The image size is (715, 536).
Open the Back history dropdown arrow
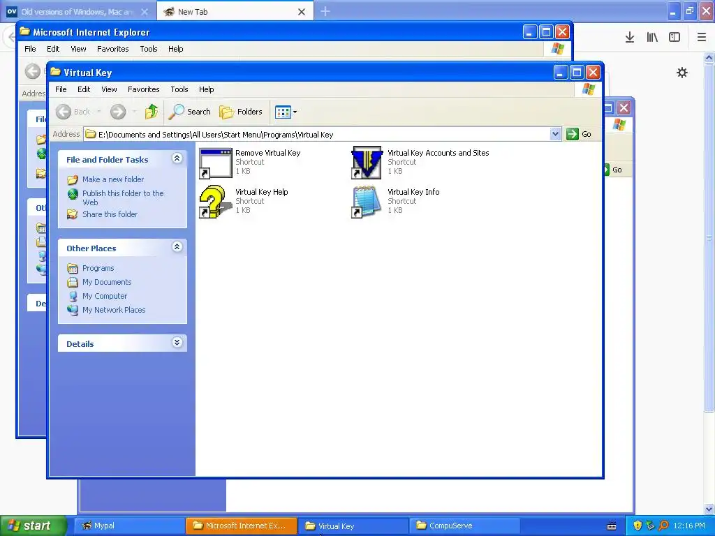[x=99, y=112]
